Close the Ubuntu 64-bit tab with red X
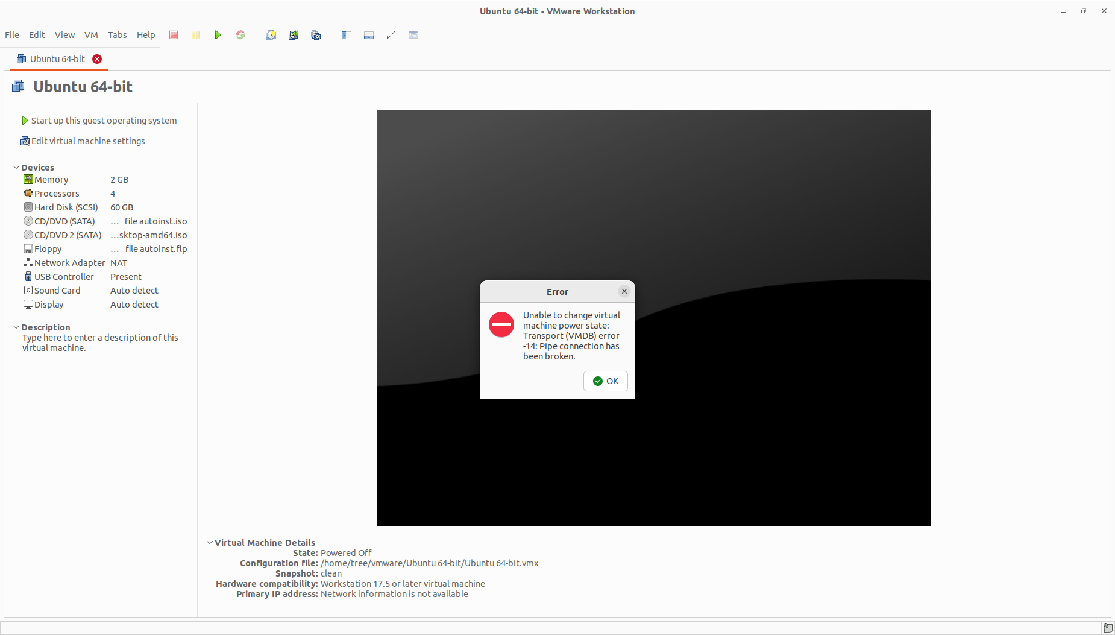Screen dimensions: 1115x635 [97, 59]
